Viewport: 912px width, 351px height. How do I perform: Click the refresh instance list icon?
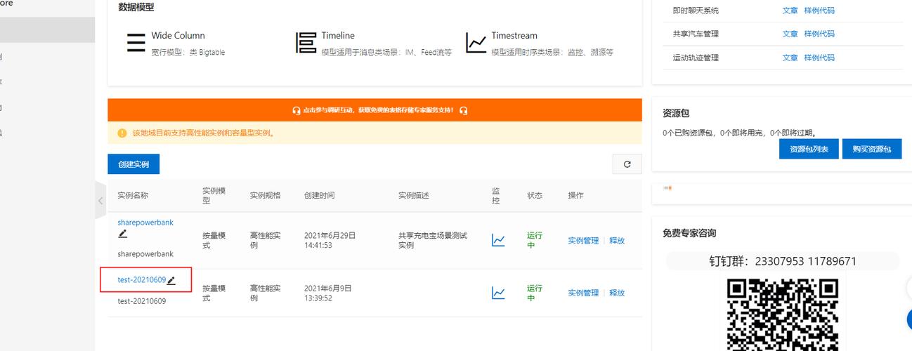(x=627, y=164)
